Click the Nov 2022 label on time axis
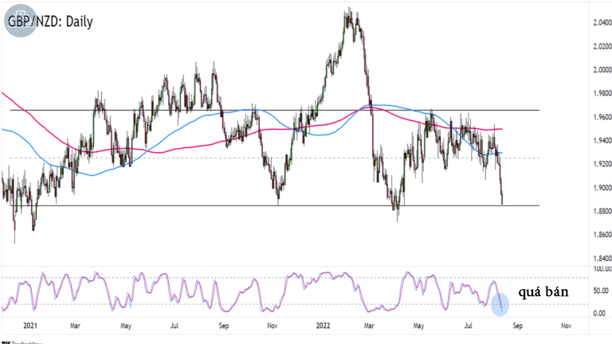Viewport: 612px width, 344px height. coord(566,326)
